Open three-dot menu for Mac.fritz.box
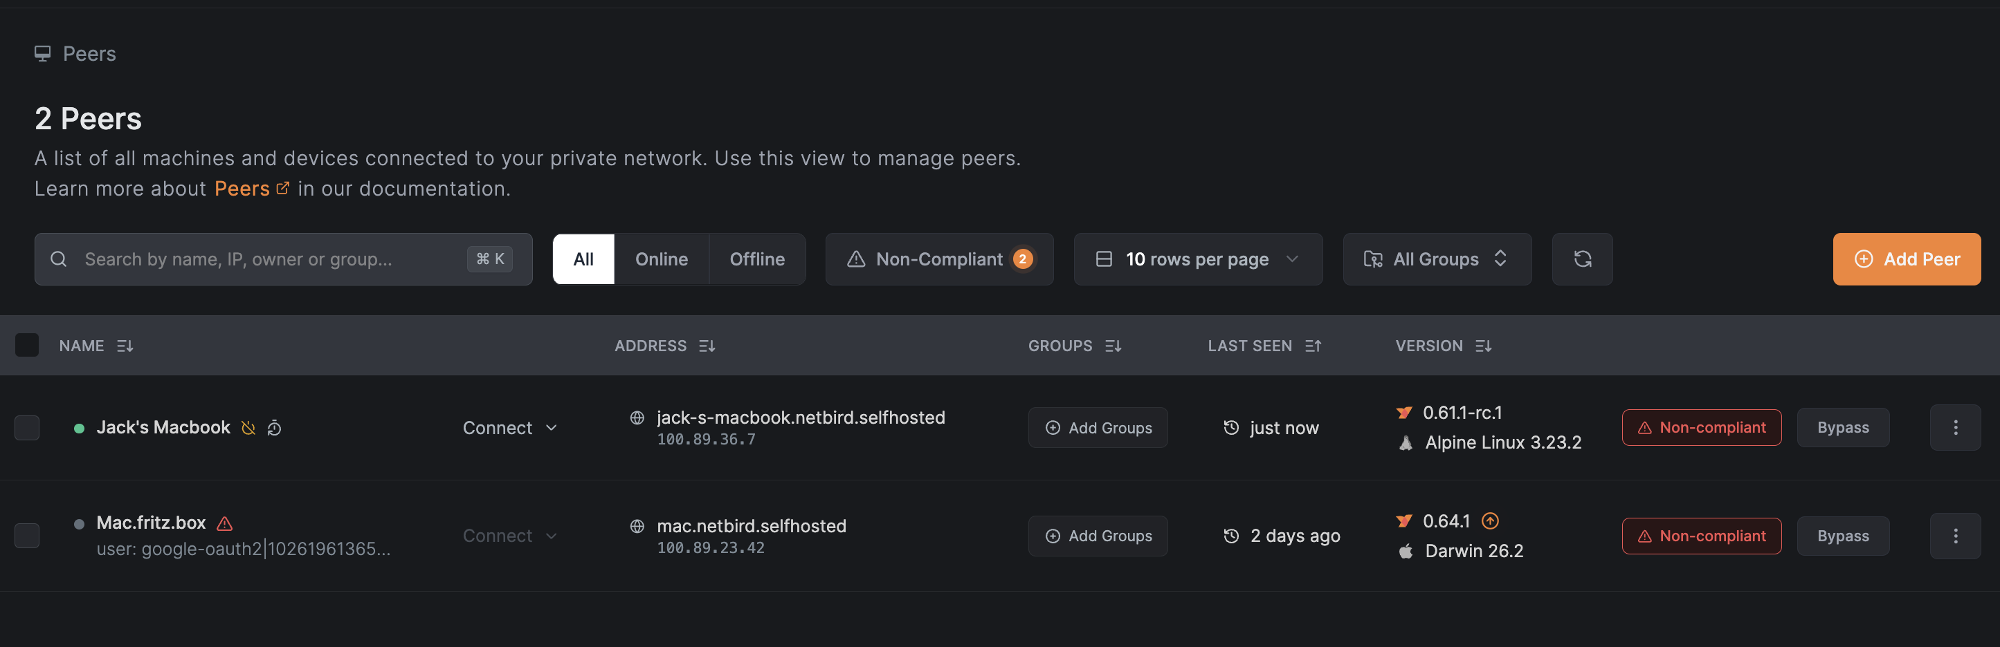The image size is (2000, 647). click(1954, 536)
